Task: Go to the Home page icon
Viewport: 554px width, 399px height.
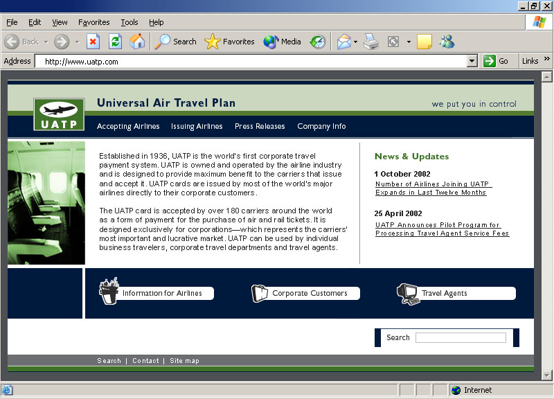Action: click(x=137, y=42)
